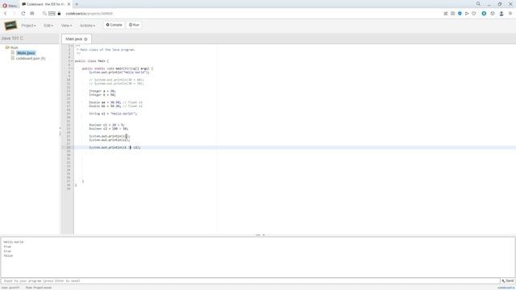Click the teal round extension icon
Screen dimensions: 516x290
[484, 14]
